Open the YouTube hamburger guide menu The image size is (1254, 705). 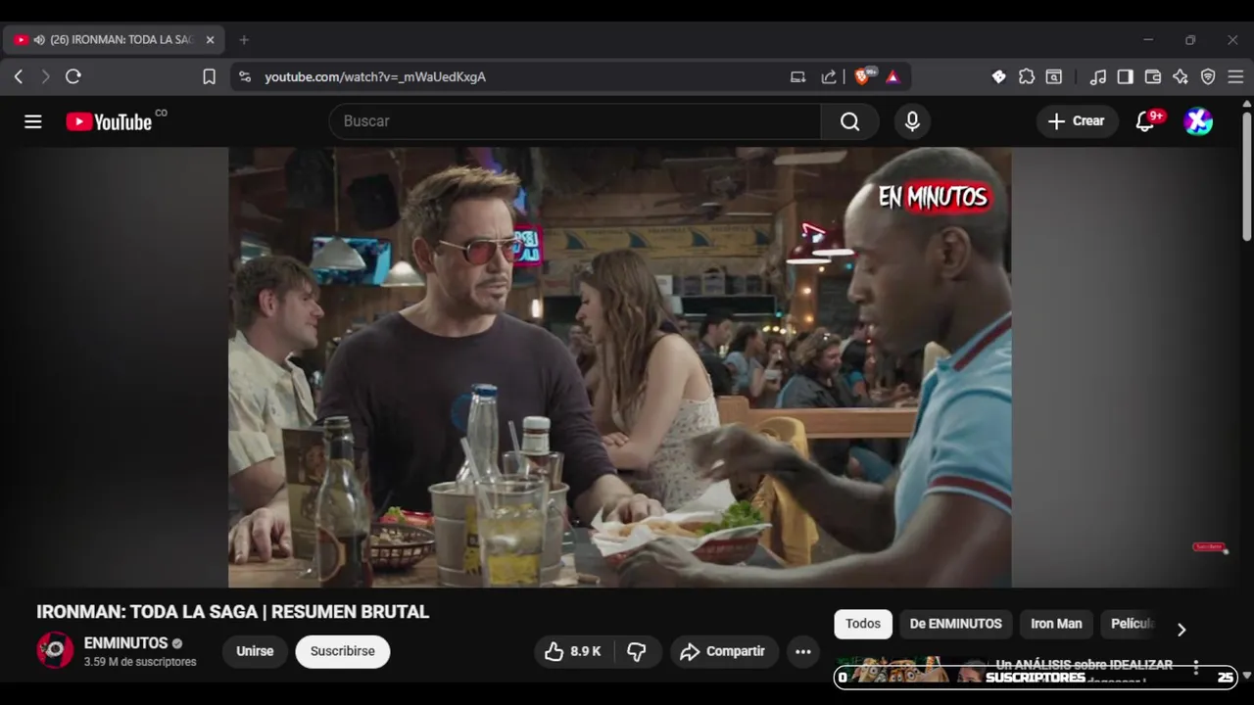pyautogui.click(x=33, y=121)
